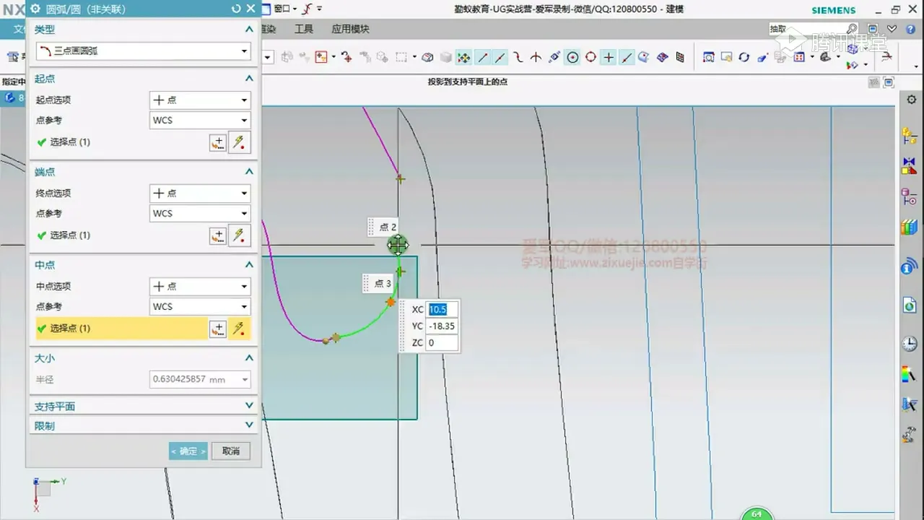Click the blue help question mark icon

[909, 29]
